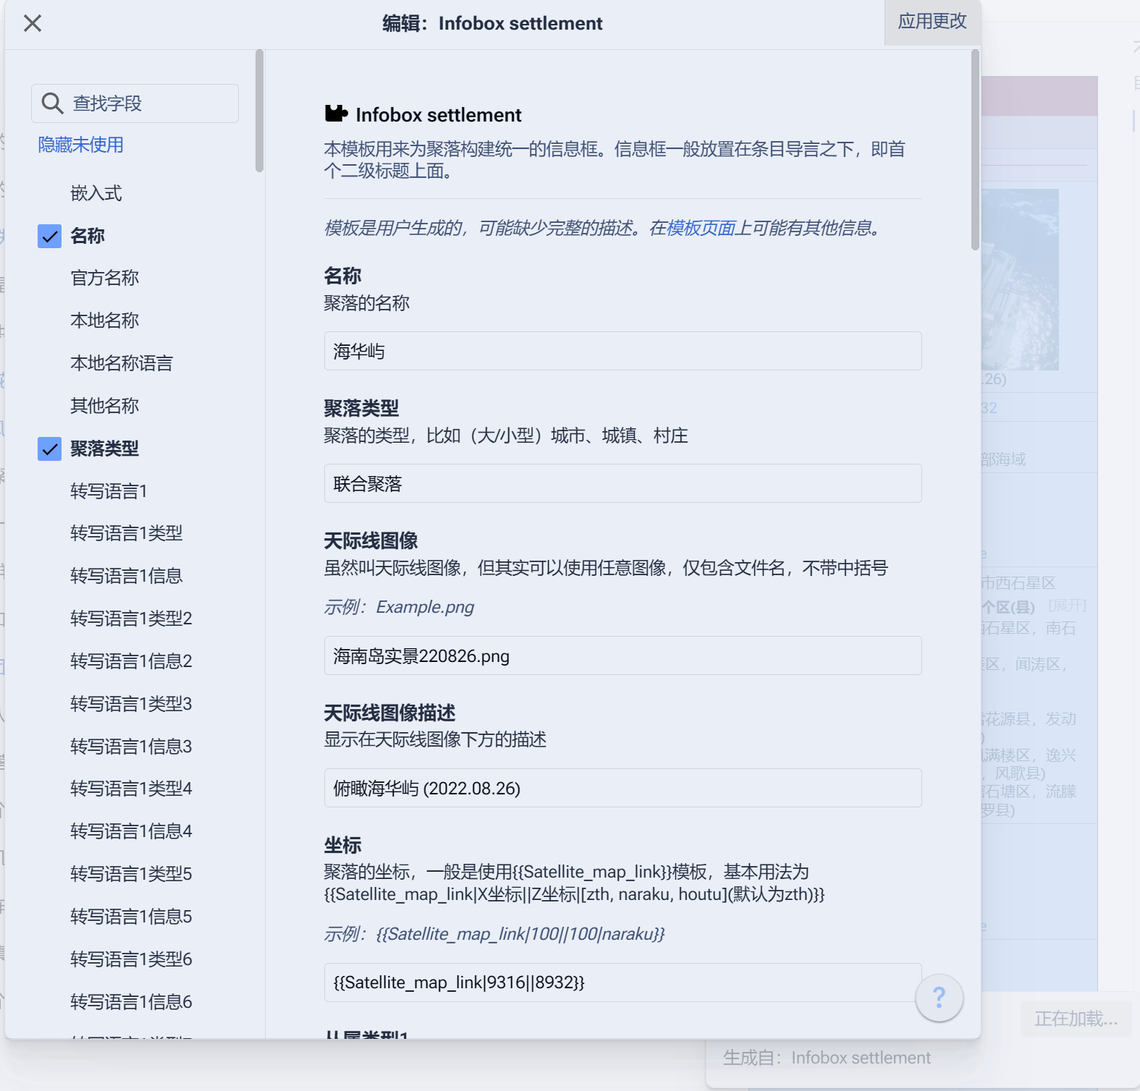
Task: Click 应用更改 to apply changes
Action: [x=932, y=22]
